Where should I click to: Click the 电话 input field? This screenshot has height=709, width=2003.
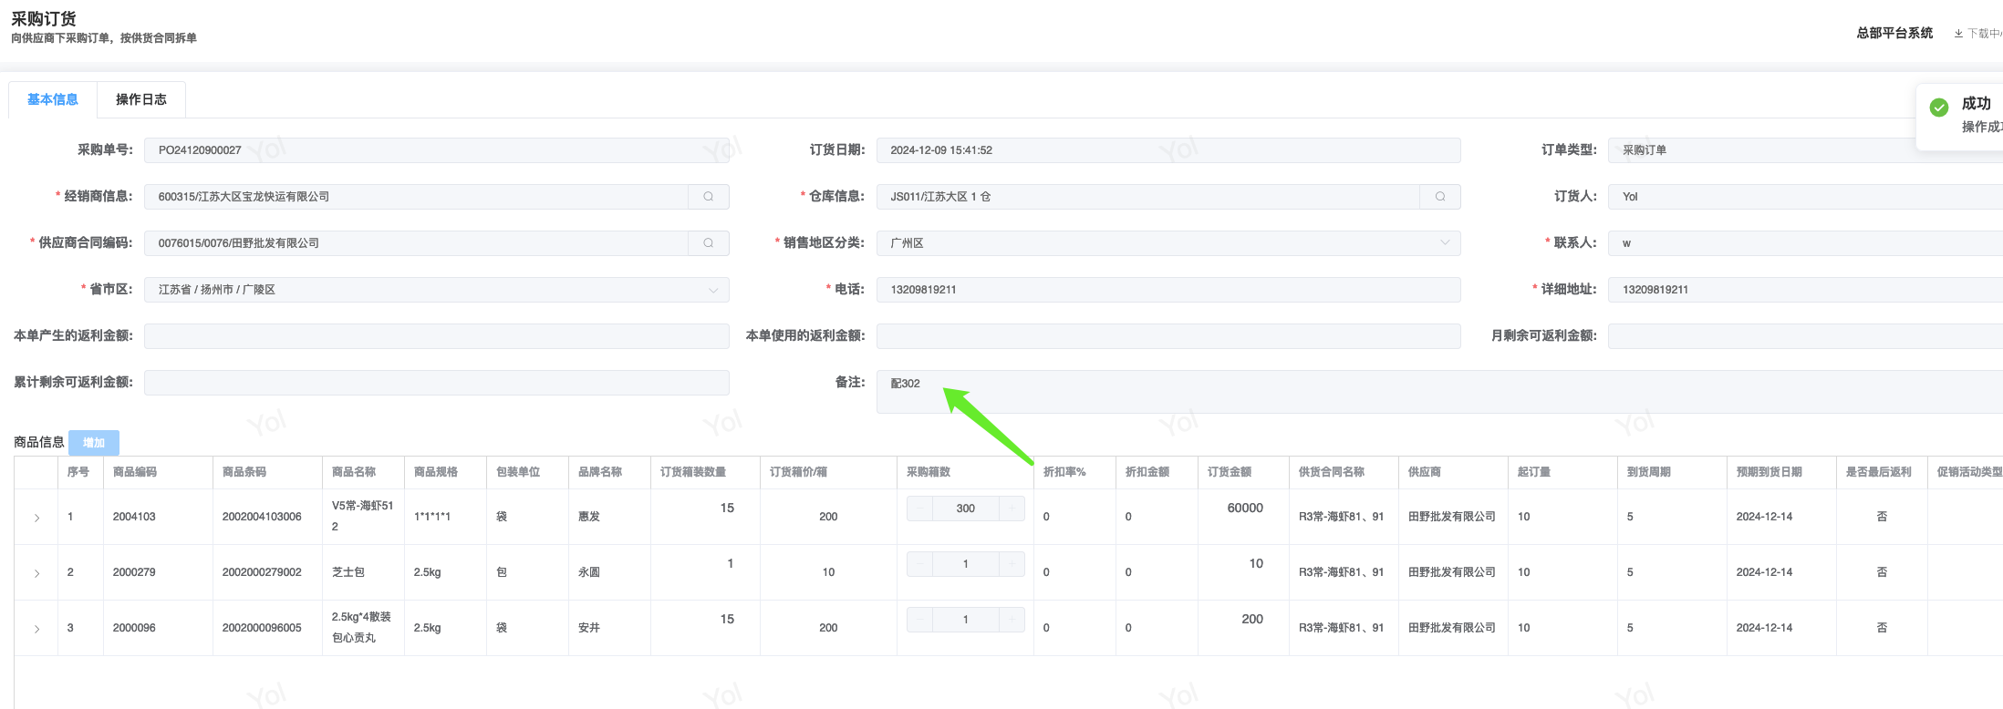pyautogui.click(x=1168, y=290)
